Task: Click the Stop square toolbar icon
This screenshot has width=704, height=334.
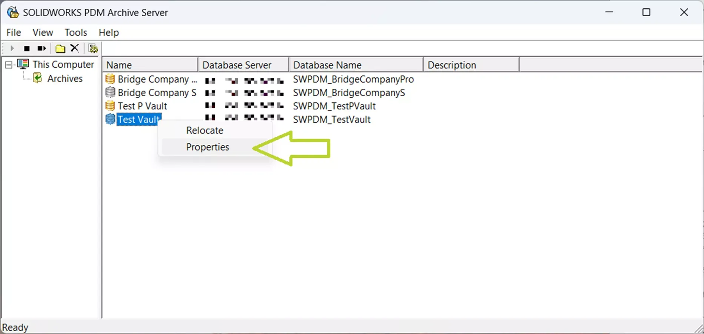Action: pyautogui.click(x=26, y=48)
